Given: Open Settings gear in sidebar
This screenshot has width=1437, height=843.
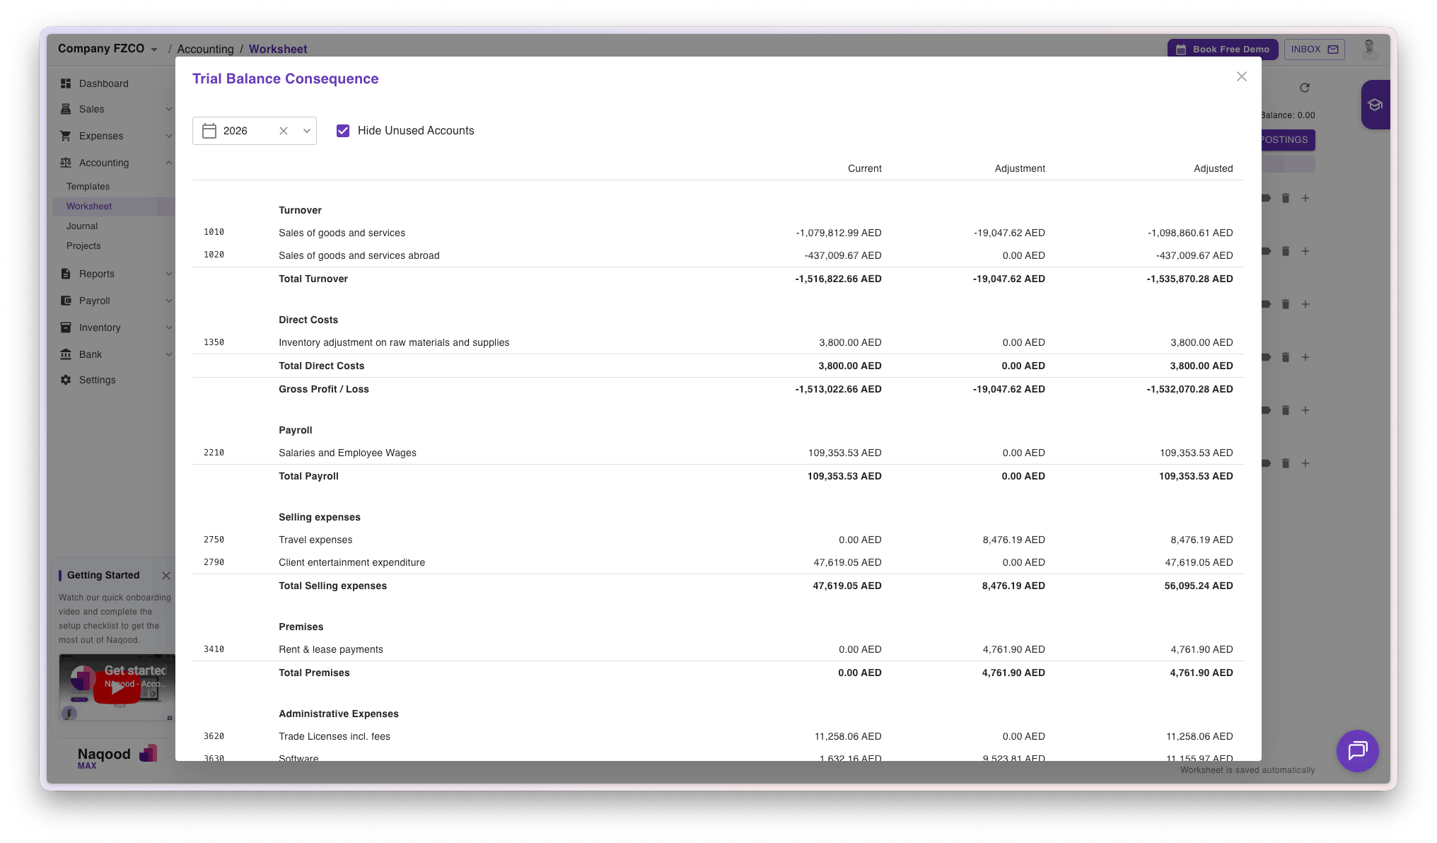Looking at the screenshot, I should (x=66, y=380).
